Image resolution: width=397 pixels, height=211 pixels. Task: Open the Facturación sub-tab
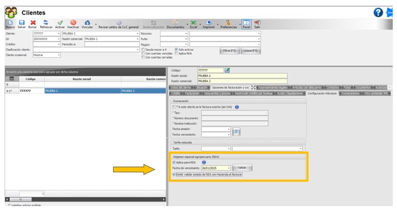pos(192,94)
